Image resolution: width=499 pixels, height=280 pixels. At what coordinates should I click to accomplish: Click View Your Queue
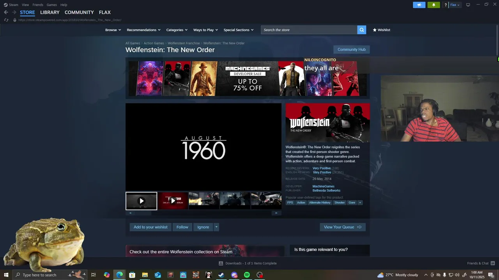pos(343,227)
